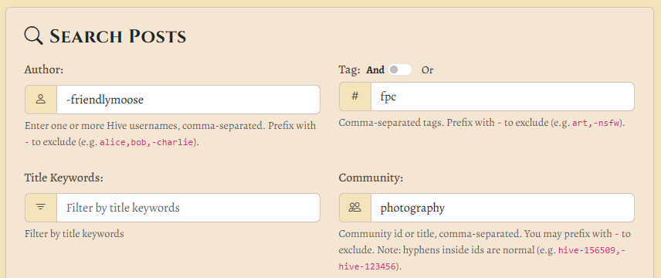
Task: Click the person icon in the Author field
Action: pos(41,100)
